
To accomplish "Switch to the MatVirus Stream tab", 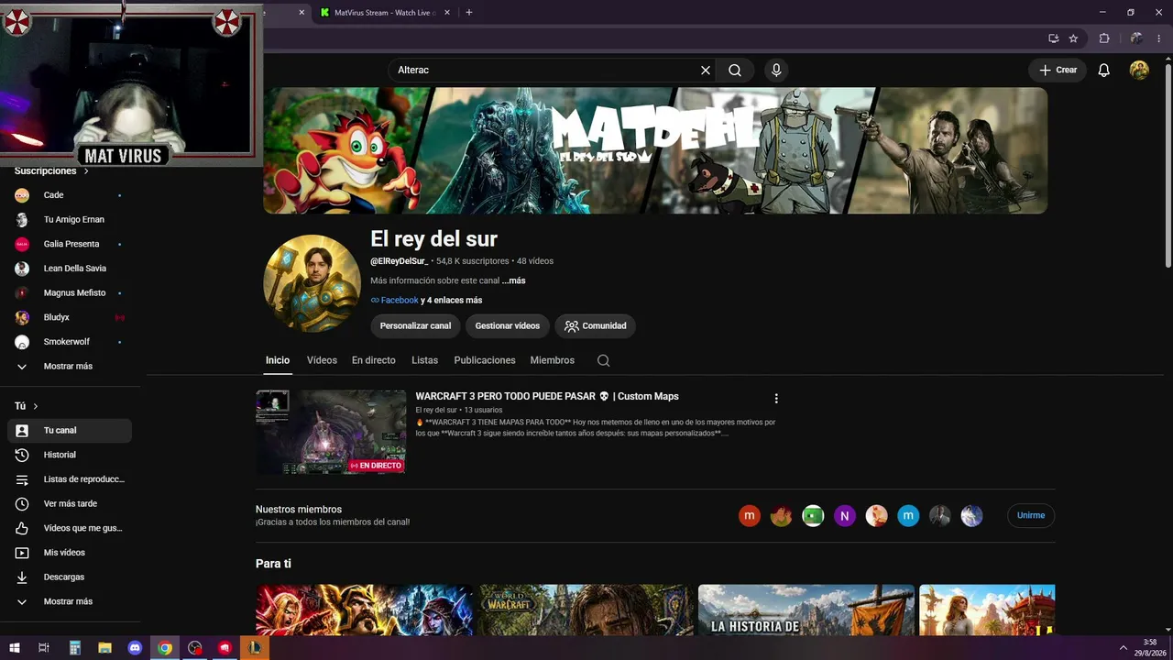I will coord(384,13).
